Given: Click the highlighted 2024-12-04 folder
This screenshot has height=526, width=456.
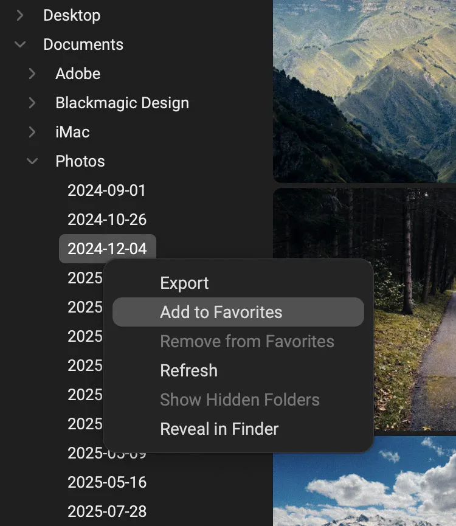Looking at the screenshot, I should 107,249.
